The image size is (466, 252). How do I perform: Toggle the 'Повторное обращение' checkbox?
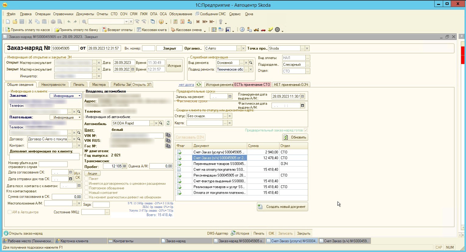tap(87, 188)
